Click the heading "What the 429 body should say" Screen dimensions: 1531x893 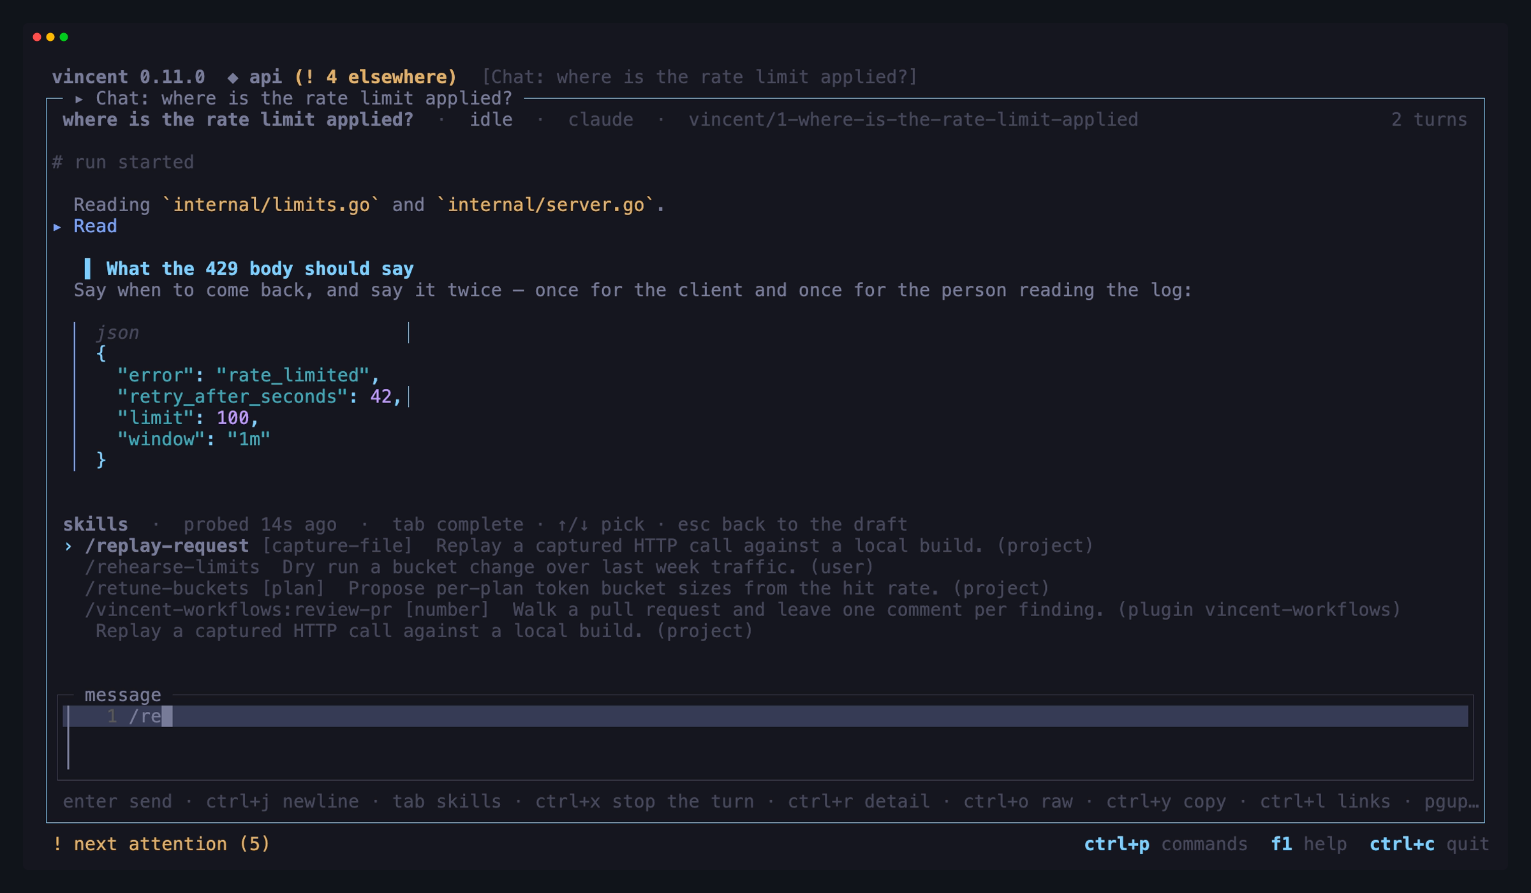pyautogui.click(x=260, y=269)
